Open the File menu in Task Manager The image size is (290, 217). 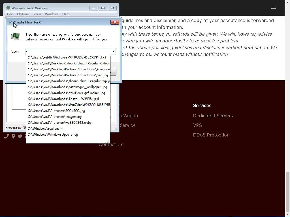10,14
